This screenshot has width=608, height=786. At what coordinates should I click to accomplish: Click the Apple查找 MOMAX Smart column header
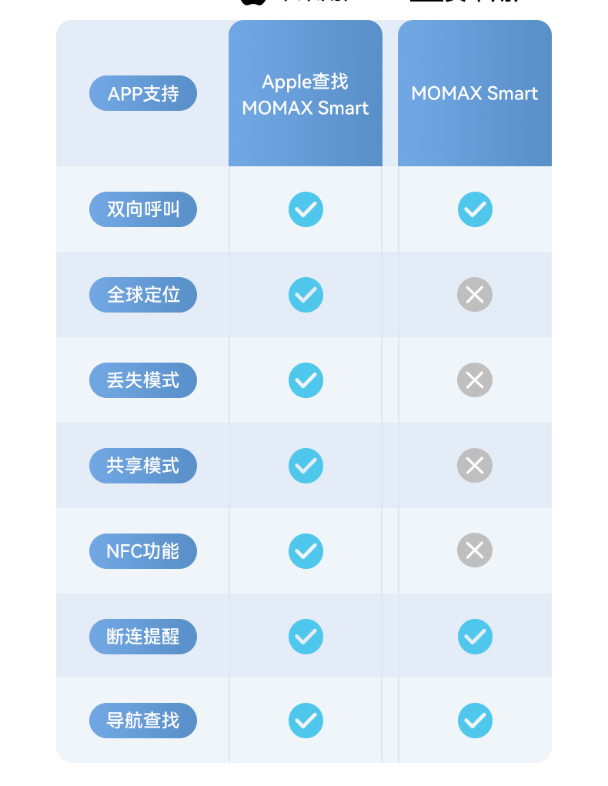tap(306, 94)
